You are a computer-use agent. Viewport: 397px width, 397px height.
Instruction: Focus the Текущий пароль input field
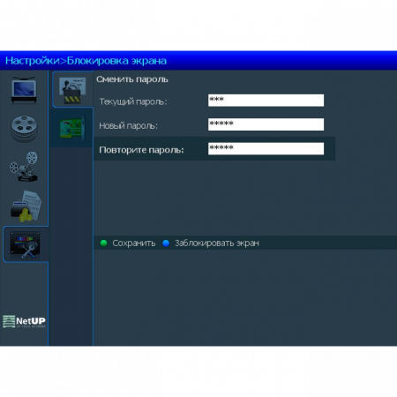point(266,101)
